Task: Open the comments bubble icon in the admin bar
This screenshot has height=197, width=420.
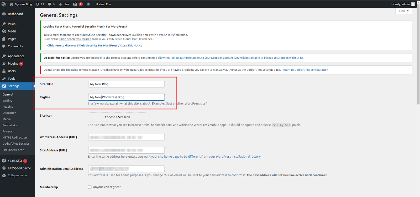Action: click(49, 4)
